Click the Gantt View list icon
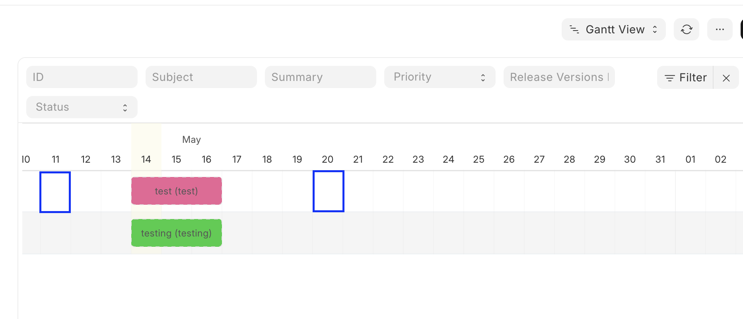Image resolution: width=743 pixels, height=319 pixels. click(x=574, y=29)
